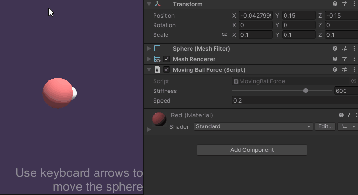Disable the Mesh Renderer component checkbox
This screenshot has width=358, height=195.
(x=167, y=59)
